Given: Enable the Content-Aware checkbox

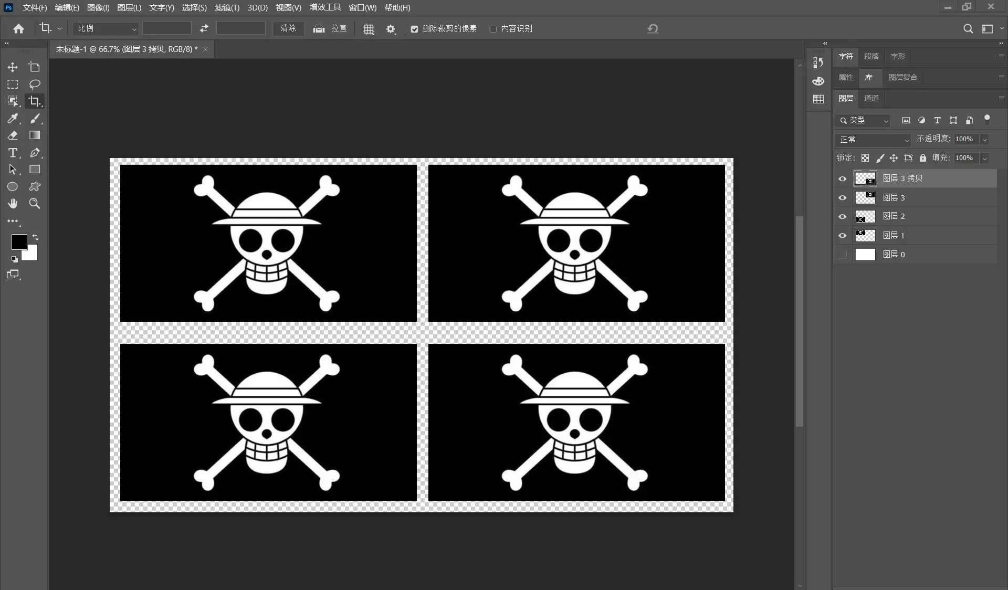Looking at the screenshot, I should tap(493, 29).
